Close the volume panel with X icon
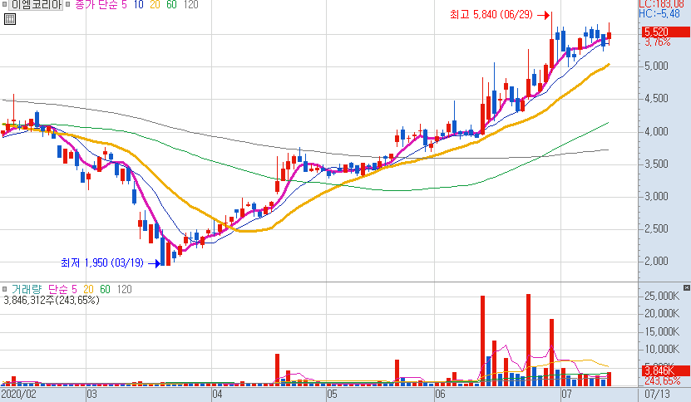This screenshot has width=691, height=402. pyautogui.click(x=687, y=287)
